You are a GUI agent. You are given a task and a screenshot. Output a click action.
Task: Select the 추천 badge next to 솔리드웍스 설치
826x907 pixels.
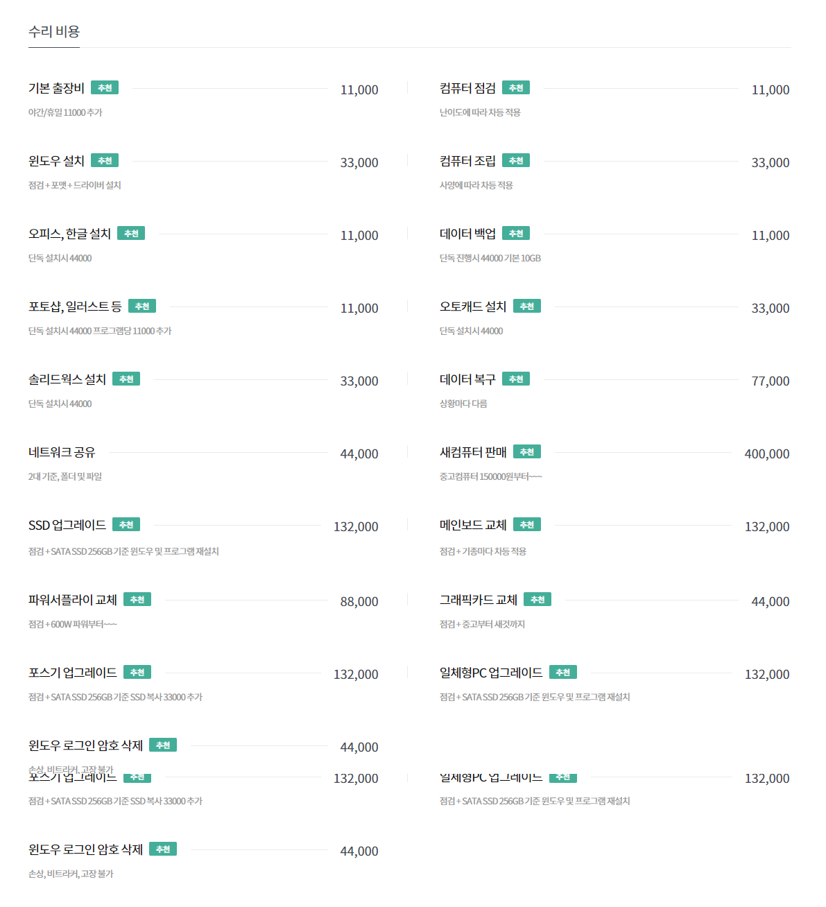(126, 379)
